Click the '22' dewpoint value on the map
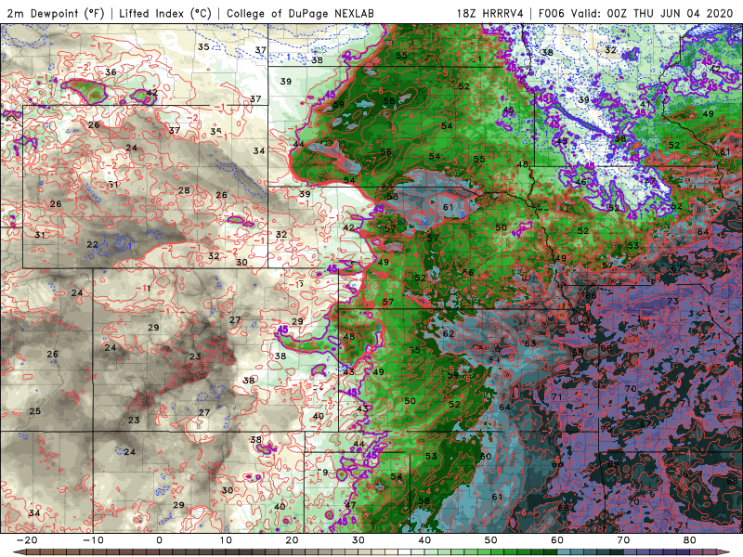Screen dimensions: 743x557 92,244
